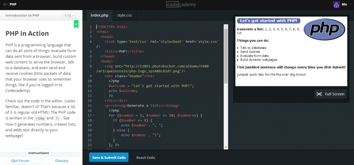Switch to the style.css tab
Screen dimensions: 354x165
124,16
